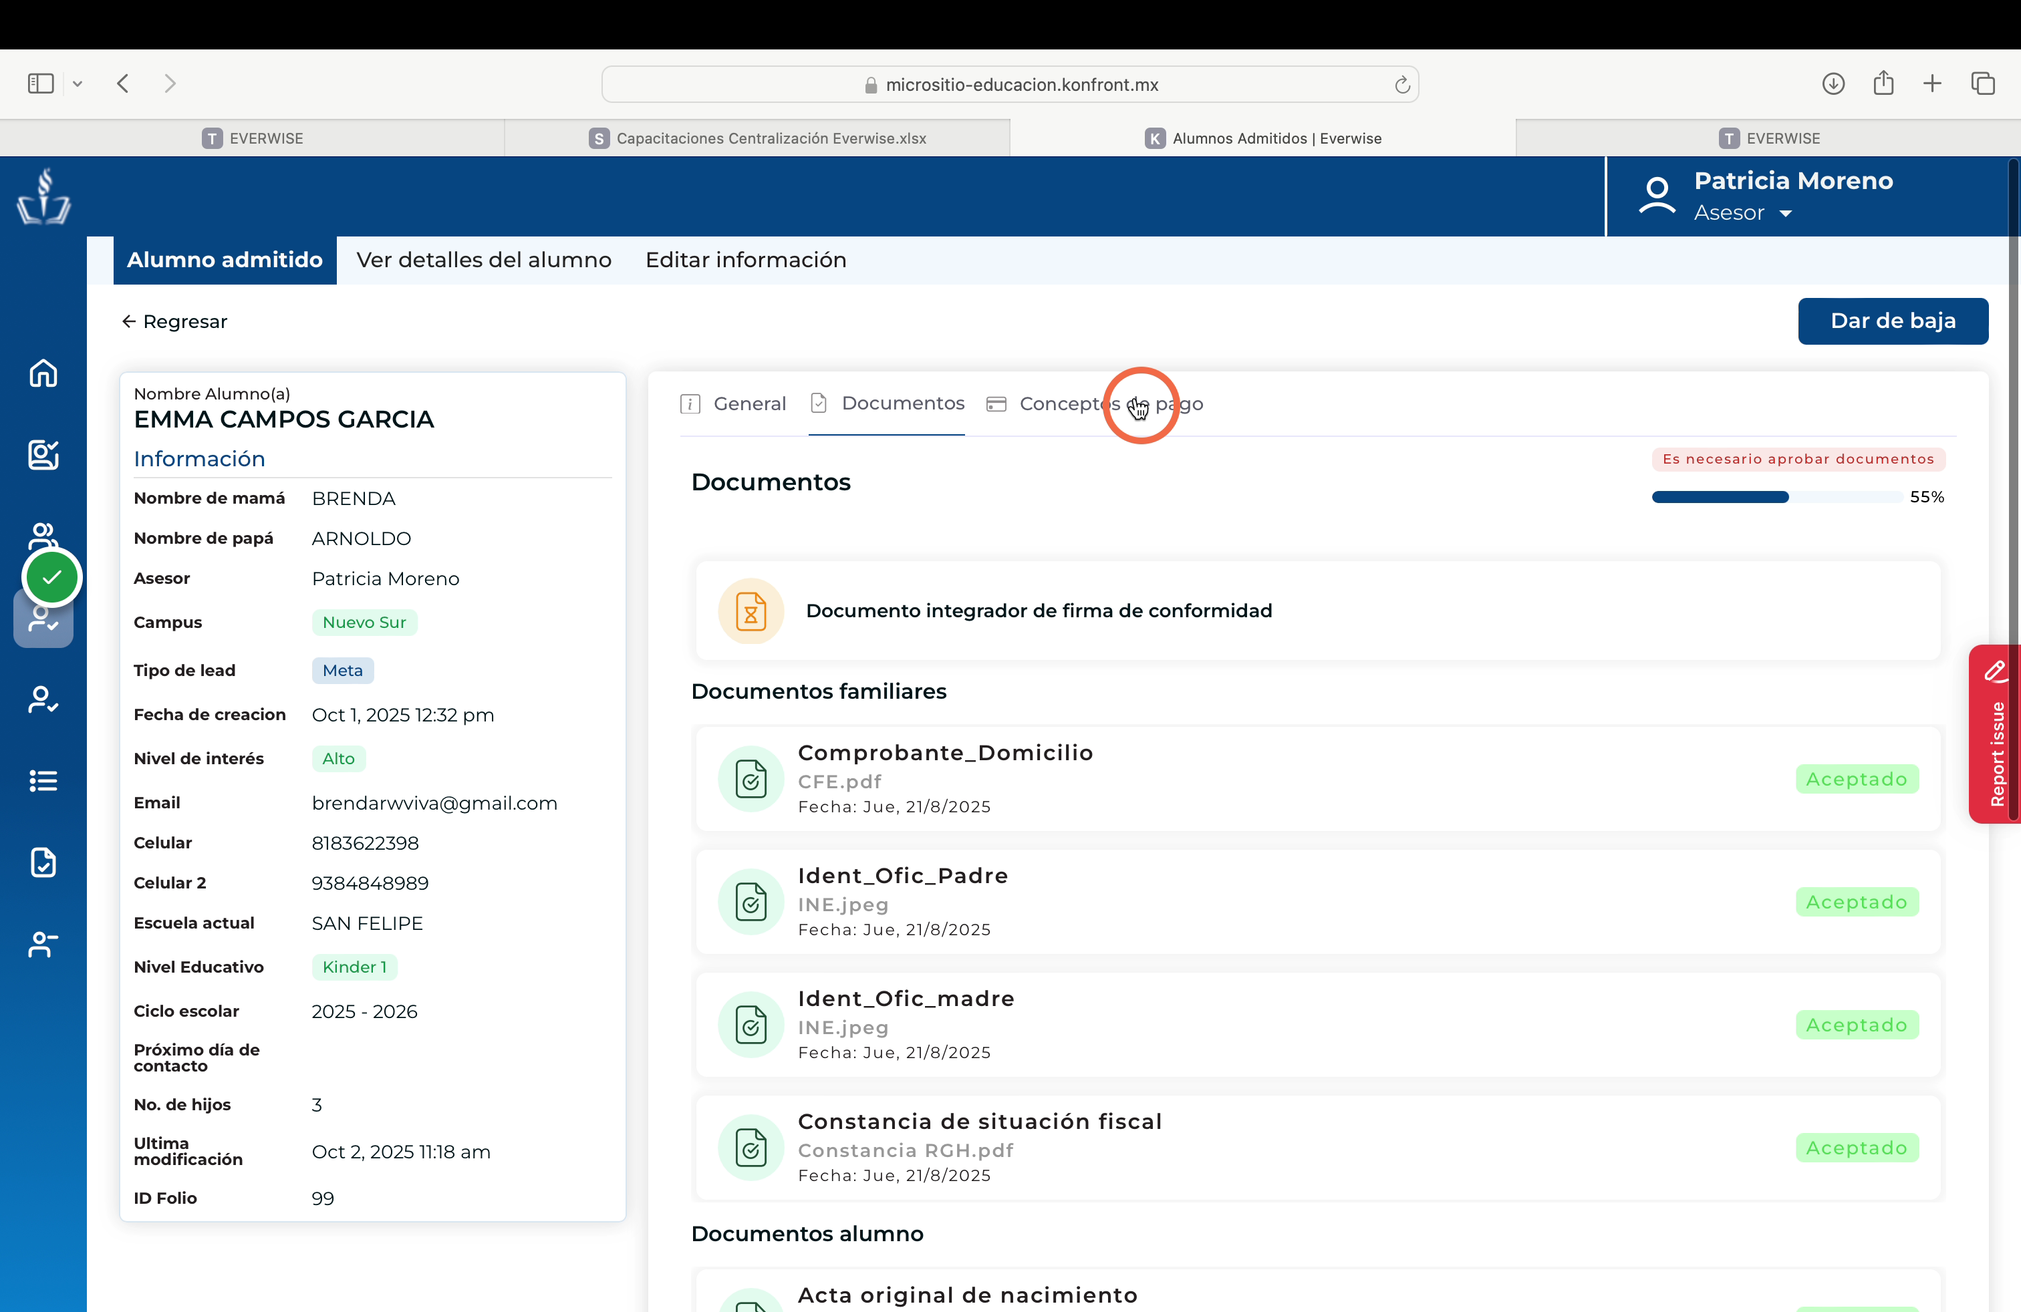Click the contact card edit sidebar icon
This screenshot has width=2021, height=1312.
pyautogui.click(x=43, y=454)
